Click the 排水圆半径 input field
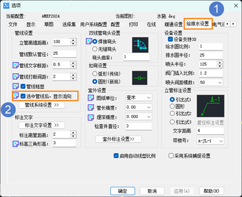 point(211,55)
